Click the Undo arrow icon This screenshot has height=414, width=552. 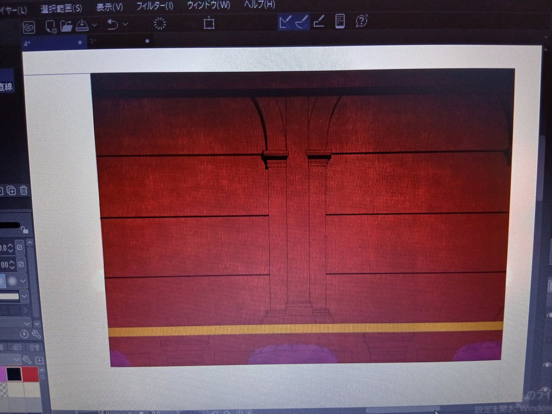[113, 24]
